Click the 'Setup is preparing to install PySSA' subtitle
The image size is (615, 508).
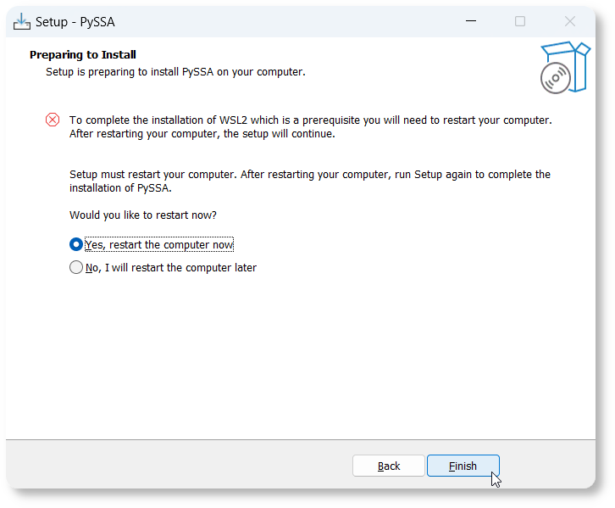click(175, 72)
